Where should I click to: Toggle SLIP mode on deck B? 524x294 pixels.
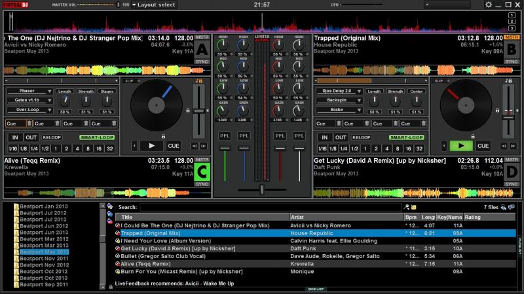pos(441,81)
